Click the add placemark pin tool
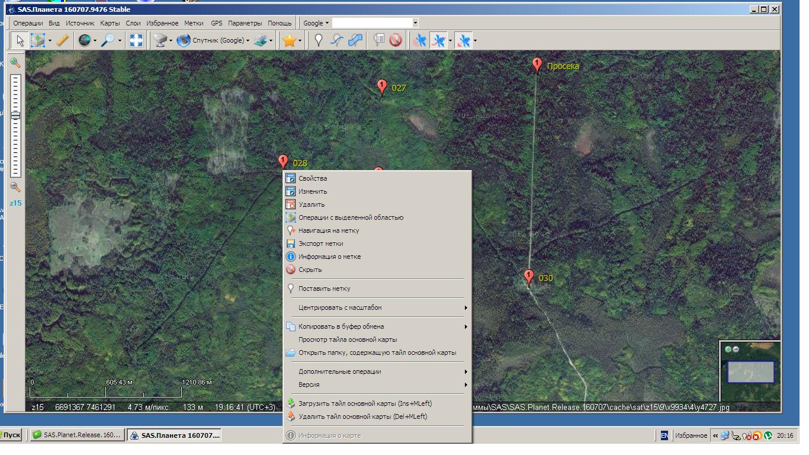The image size is (809, 455). click(318, 40)
